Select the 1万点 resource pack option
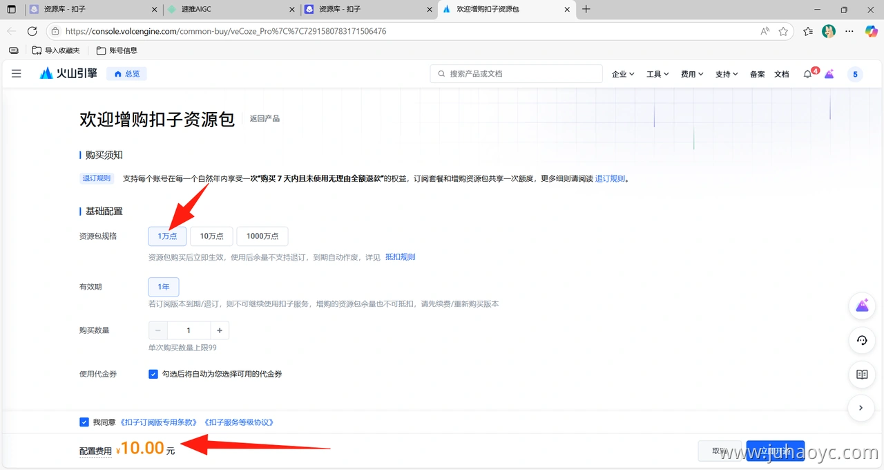 click(167, 236)
